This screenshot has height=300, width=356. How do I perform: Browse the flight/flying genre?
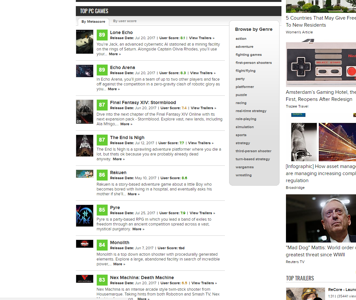[245, 71]
